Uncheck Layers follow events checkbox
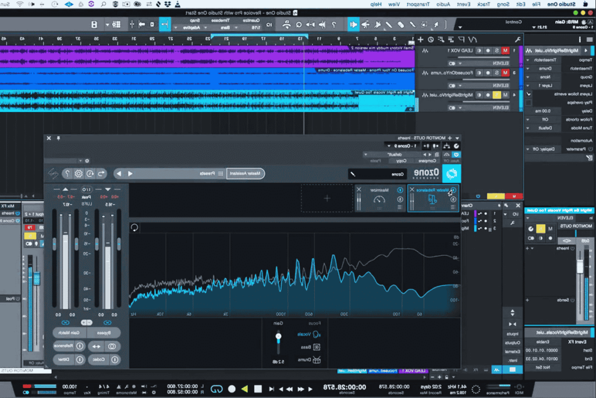This screenshot has width=596, height=398. tap(528, 94)
